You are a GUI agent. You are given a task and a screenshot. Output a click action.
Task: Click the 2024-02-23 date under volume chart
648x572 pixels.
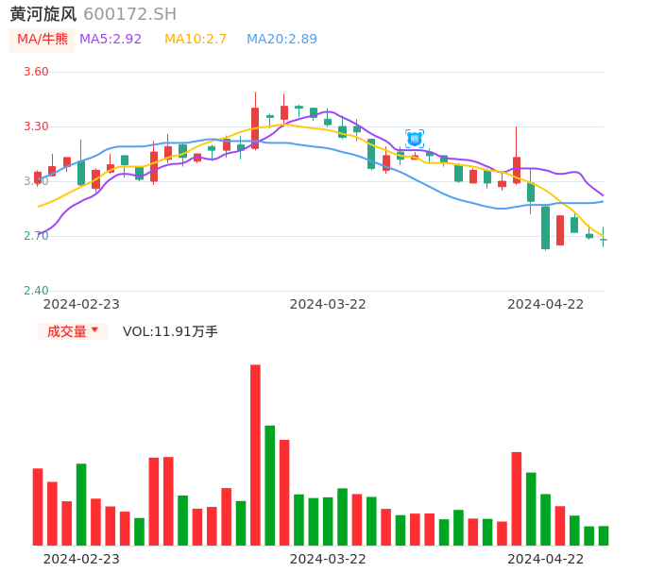(x=81, y=559)
